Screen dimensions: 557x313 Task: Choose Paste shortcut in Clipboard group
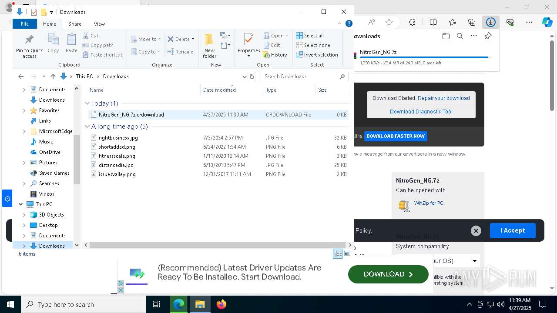point(103,55)
